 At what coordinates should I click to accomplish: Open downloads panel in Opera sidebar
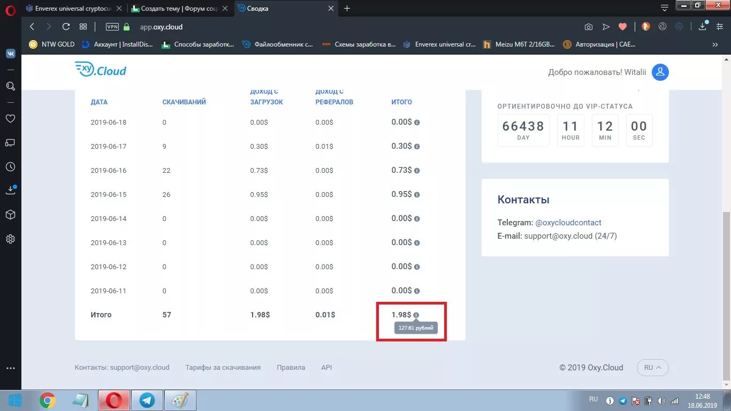tap(10, 190)
